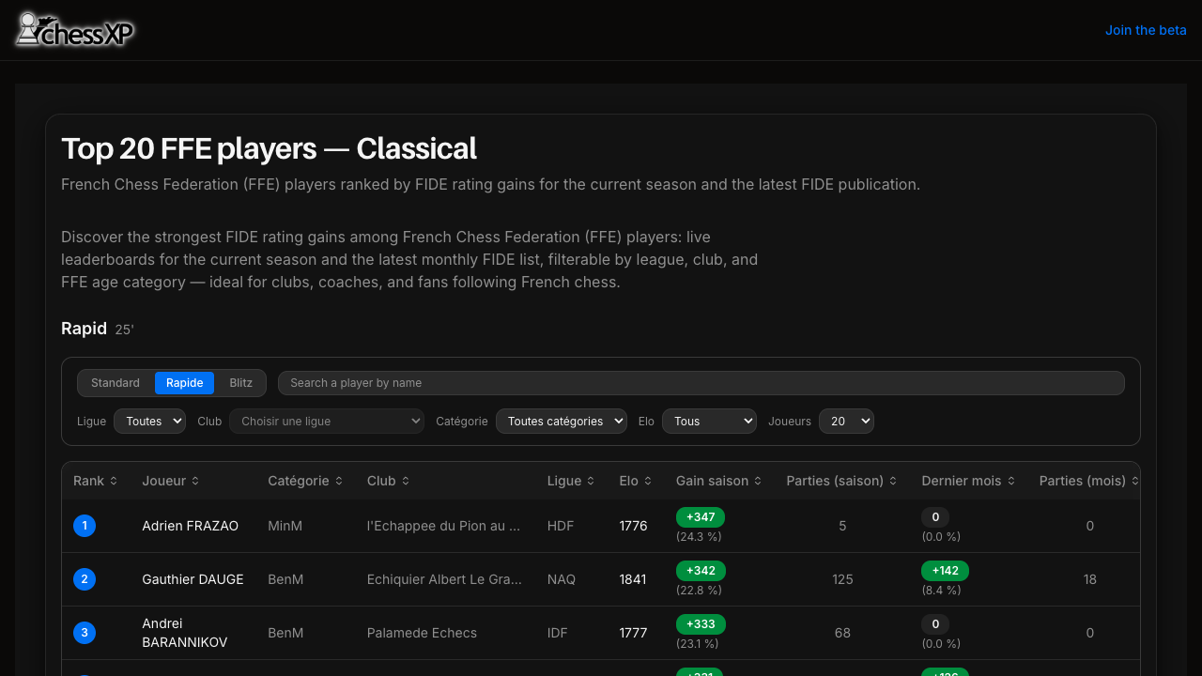Sort by Dernier mois column header
The width and height of the screenshot is (1202, 676).
pos(969,481)
